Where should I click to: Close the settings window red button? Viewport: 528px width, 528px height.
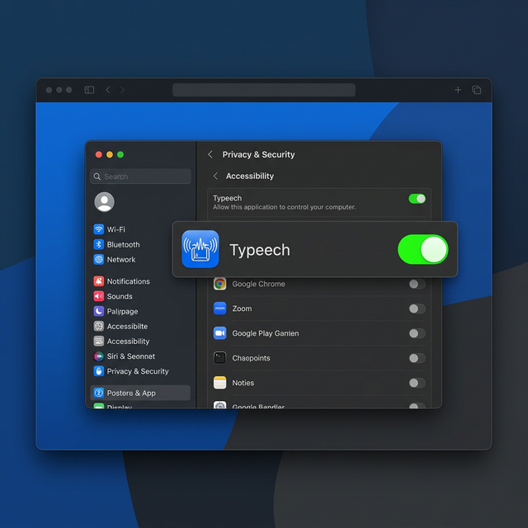[99, 154]
